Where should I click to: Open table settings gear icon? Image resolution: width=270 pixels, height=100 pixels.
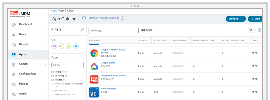point(251,30)
